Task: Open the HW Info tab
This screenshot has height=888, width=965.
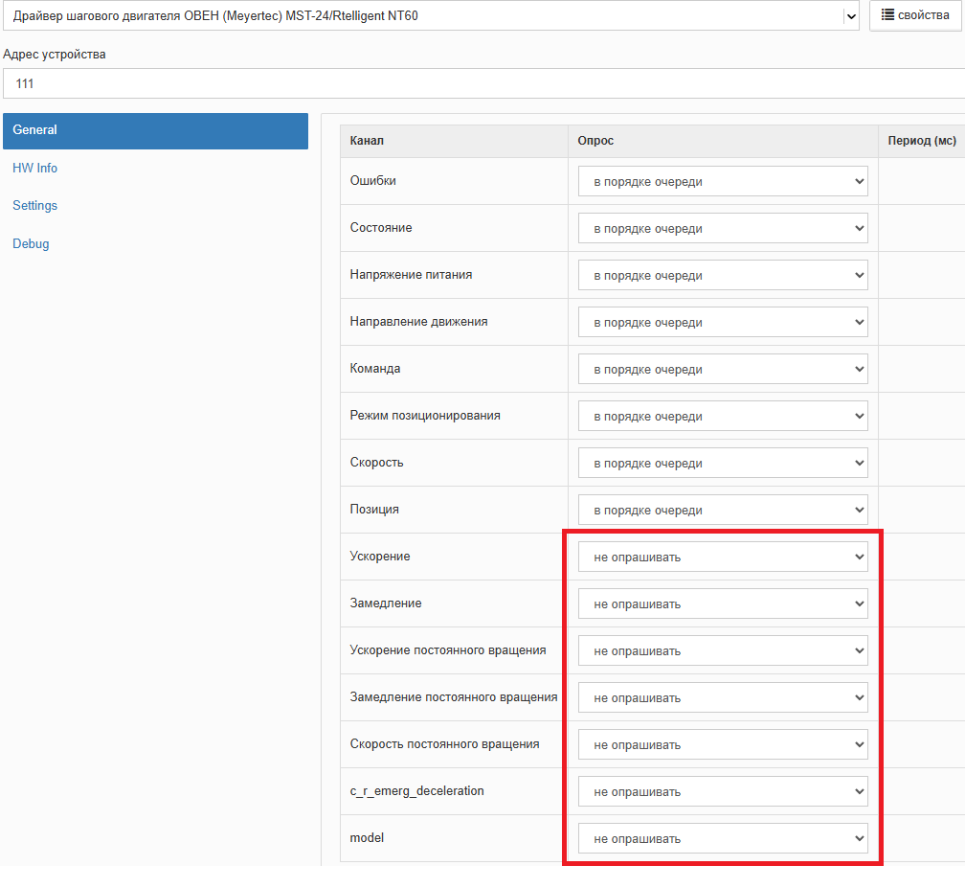Action: pyautogui.click(x=35, y=169)
